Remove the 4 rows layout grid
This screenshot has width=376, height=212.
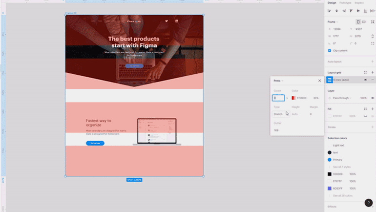click(373, 80)
